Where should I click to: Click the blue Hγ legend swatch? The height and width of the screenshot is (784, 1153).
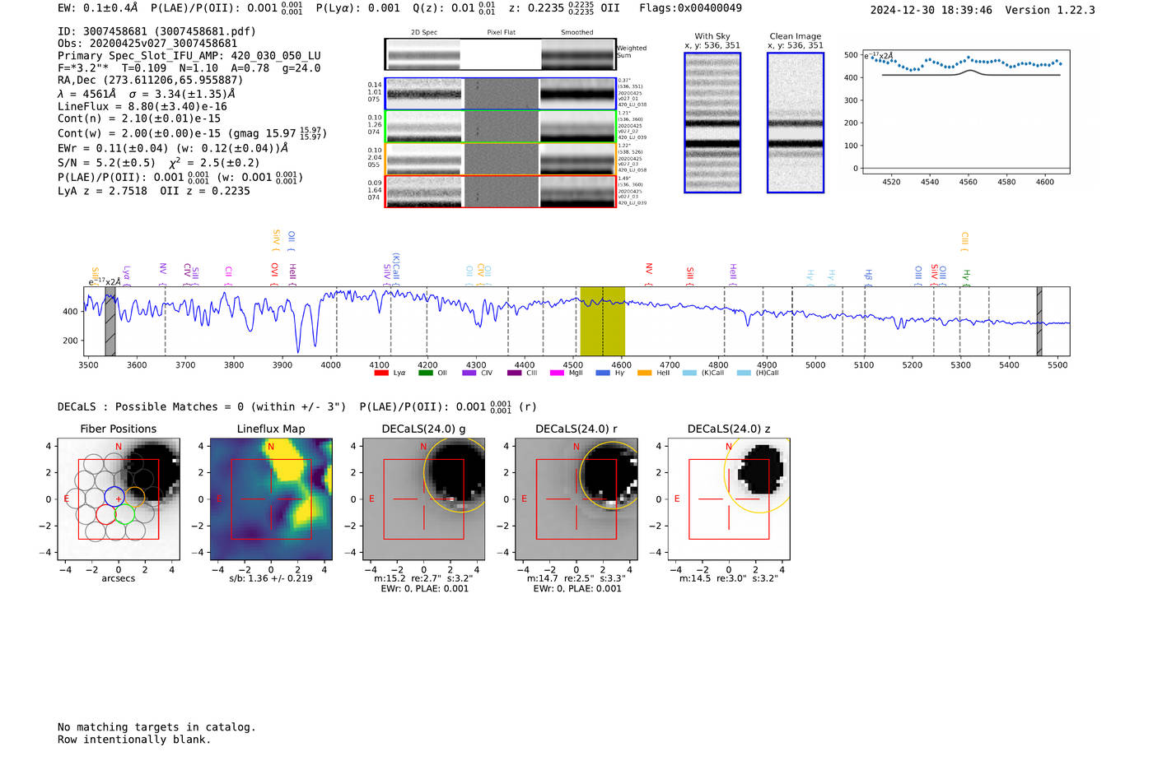coord(603,373)
